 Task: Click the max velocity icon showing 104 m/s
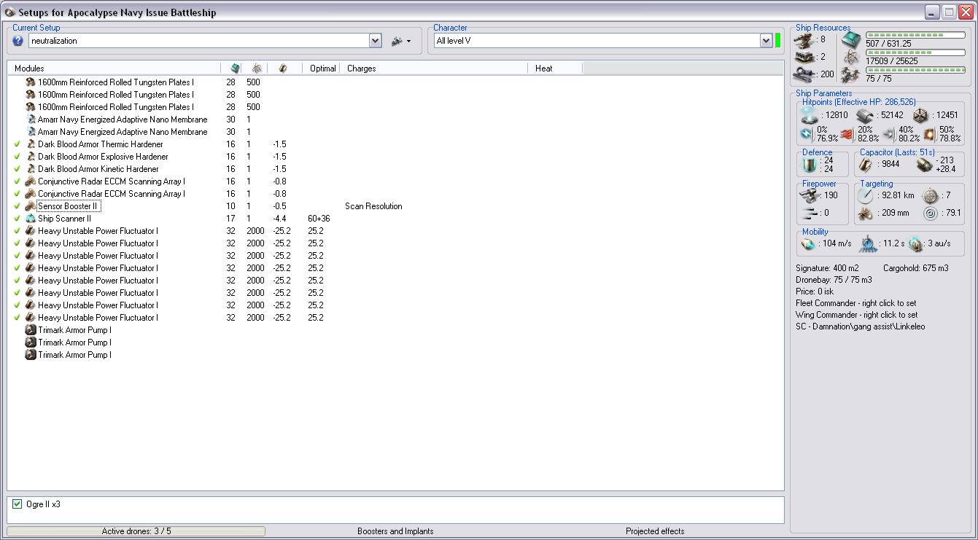pos(808,243)
